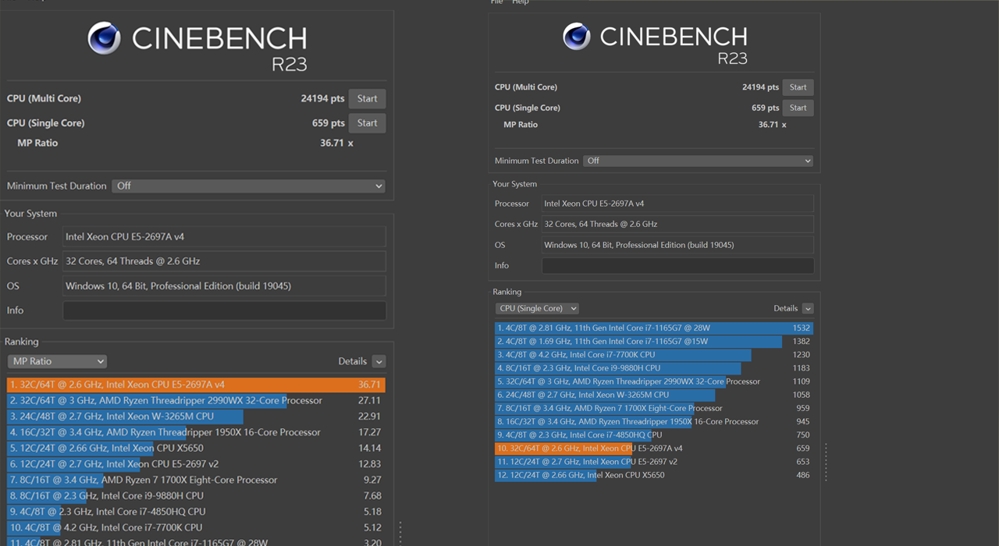
Task: Select Core i7-4850HQ row scoring 750
Action: click(654, 435)
